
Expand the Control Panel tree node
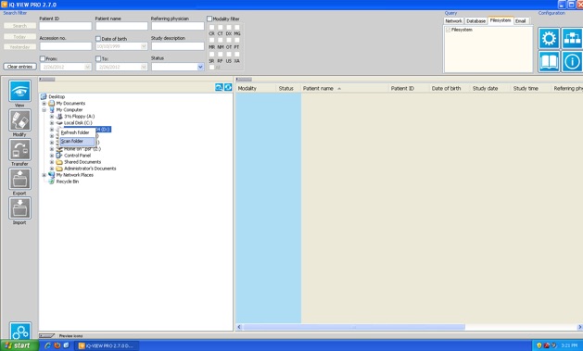tap(52, 156)
